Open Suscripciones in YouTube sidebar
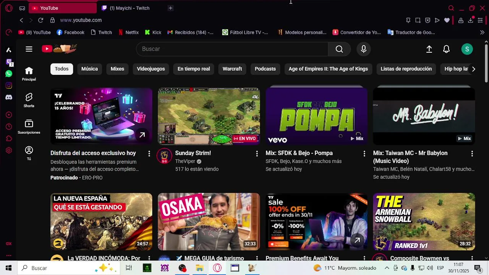Image resolution: width=489 pixels, height=275 pixels. 29,127
